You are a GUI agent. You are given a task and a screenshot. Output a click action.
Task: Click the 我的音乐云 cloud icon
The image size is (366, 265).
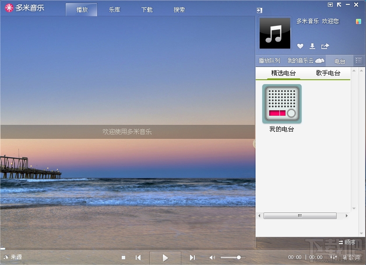319,60
